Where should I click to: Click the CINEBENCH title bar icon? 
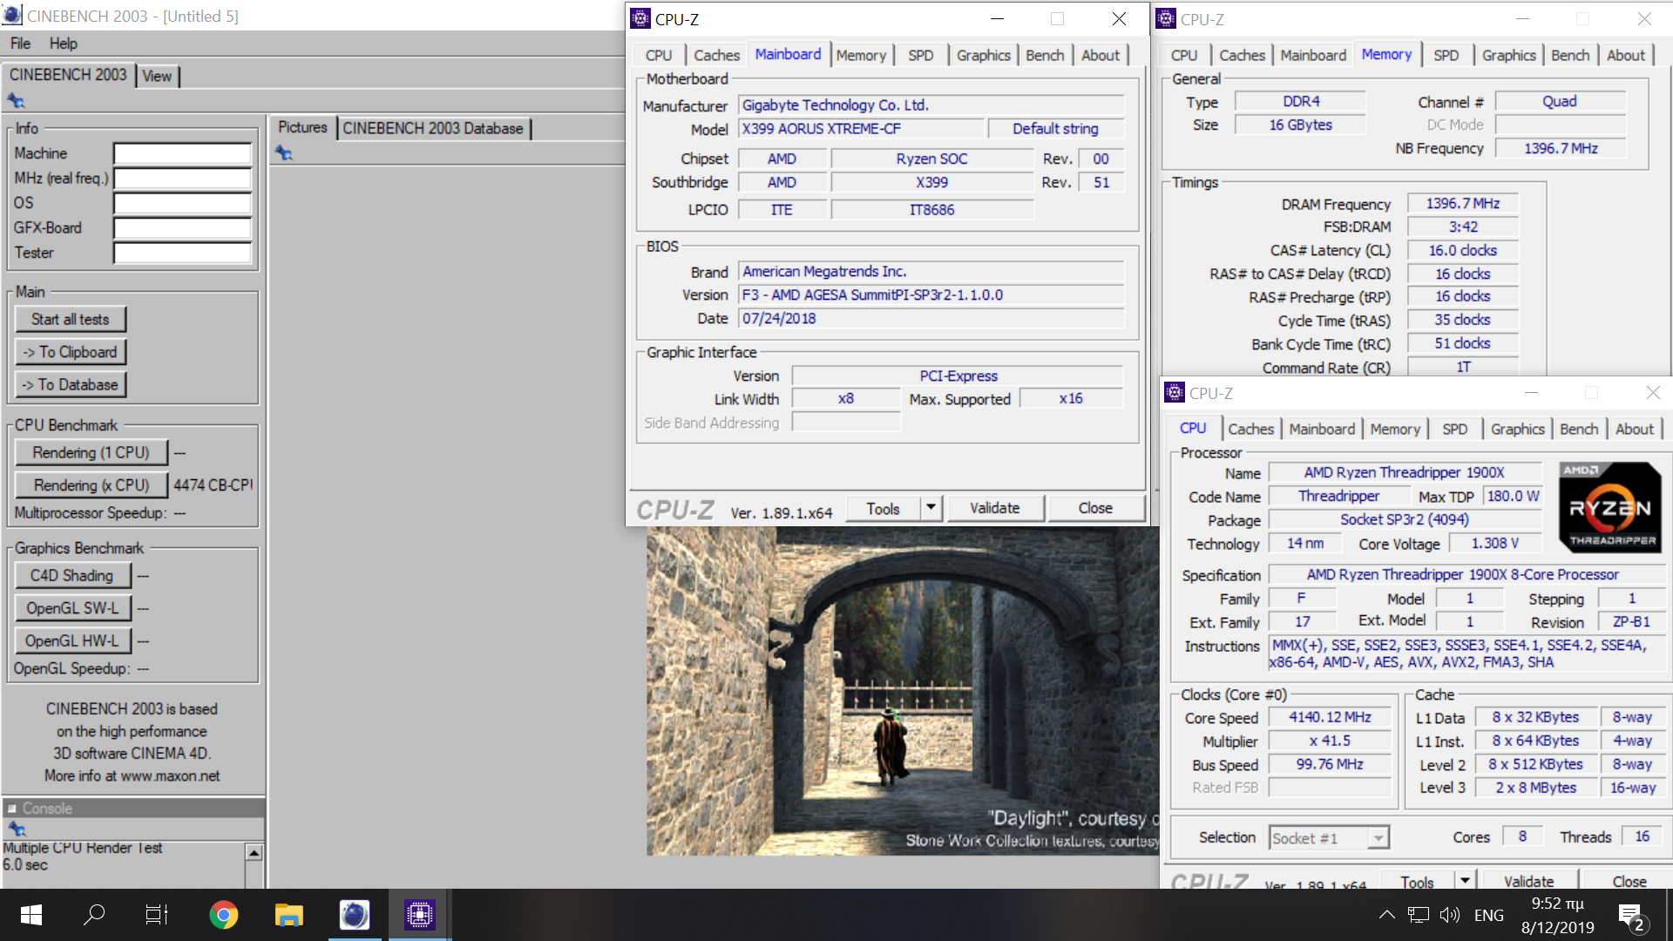pyautogui.click(x=12, y=16)
